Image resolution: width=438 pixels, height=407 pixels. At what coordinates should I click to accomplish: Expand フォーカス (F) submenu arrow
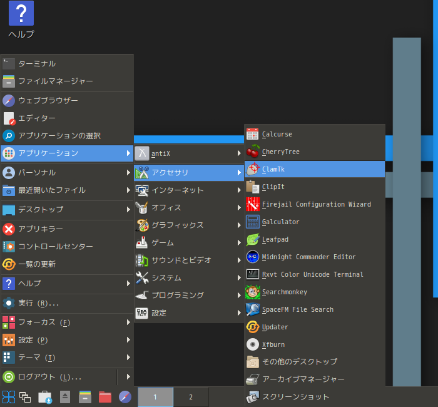pyautogui.click(x=128, y=322)
